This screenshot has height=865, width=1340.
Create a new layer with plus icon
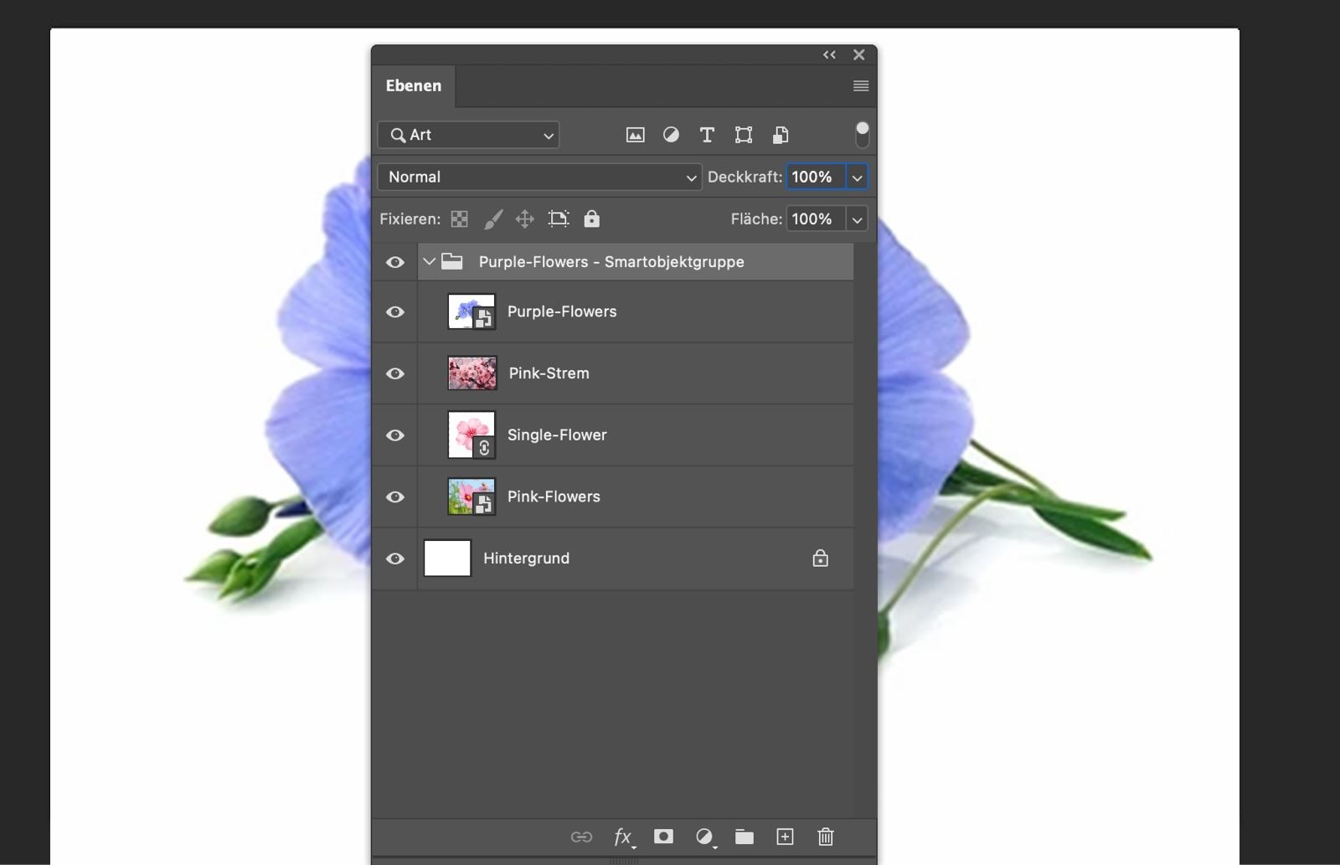785,837
